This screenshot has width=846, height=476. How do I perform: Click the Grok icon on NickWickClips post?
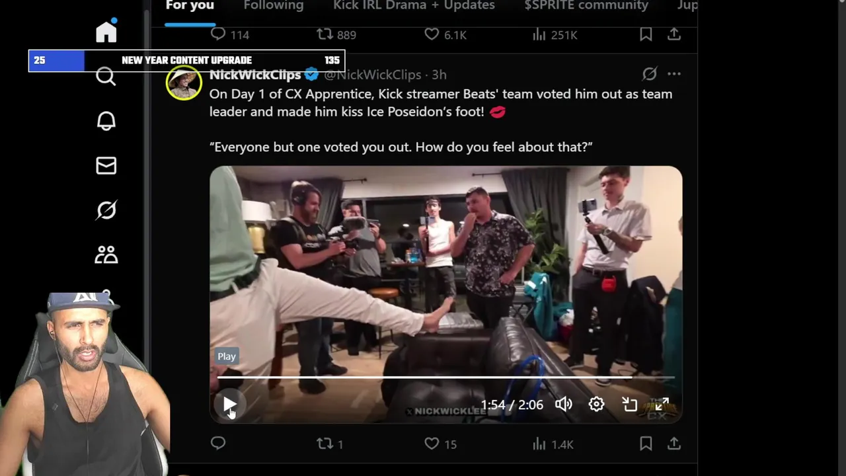(650, 74)
